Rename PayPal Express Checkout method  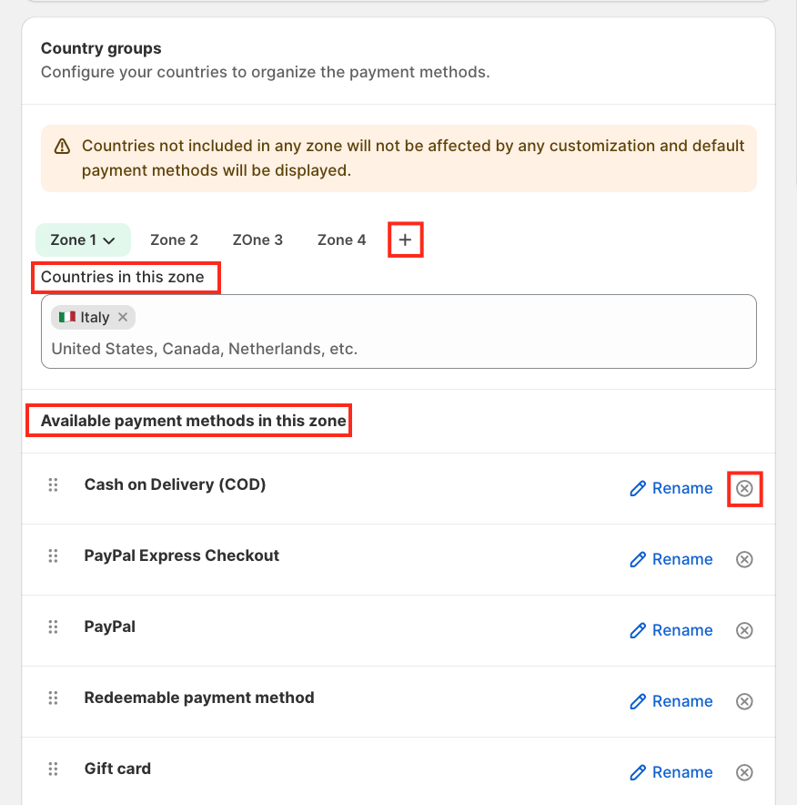pyautogui.click(x=671, y=559)
